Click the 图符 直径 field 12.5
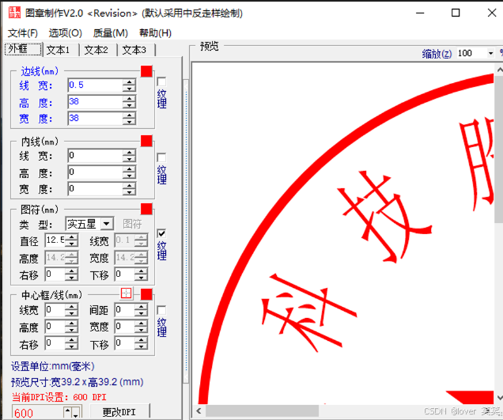The image size is (503, 420). click(55, 240)
